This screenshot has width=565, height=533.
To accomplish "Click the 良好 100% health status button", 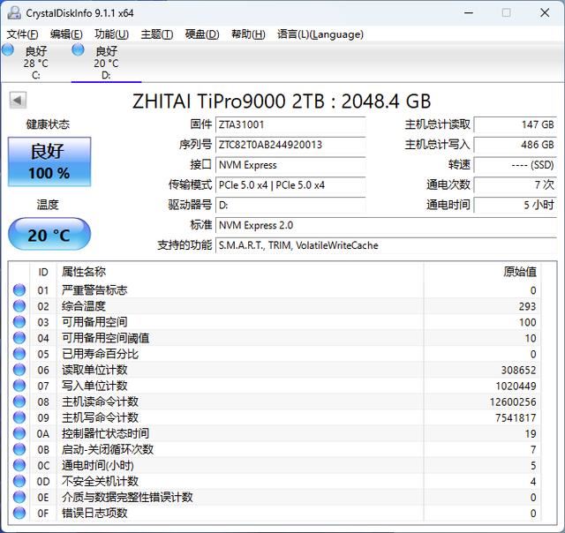I will coord(48,161).
